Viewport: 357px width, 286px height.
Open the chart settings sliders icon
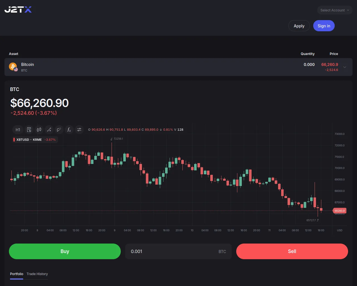tap(79, 130)
